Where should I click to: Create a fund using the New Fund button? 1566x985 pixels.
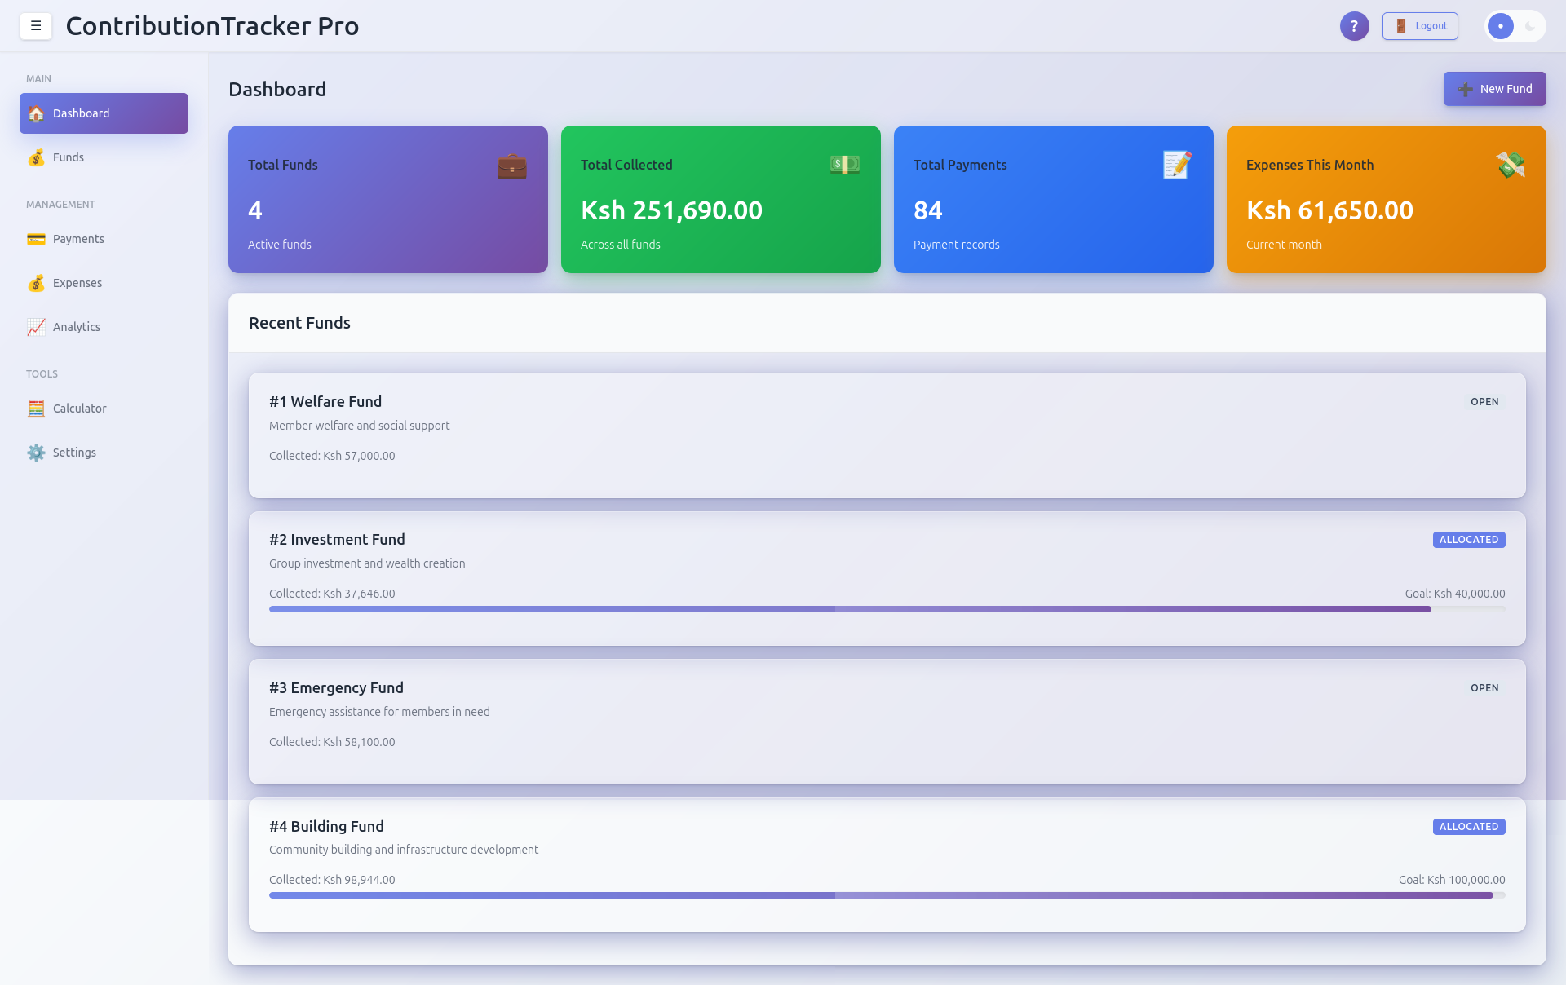pyautogui.click(x=1494, y=89)
